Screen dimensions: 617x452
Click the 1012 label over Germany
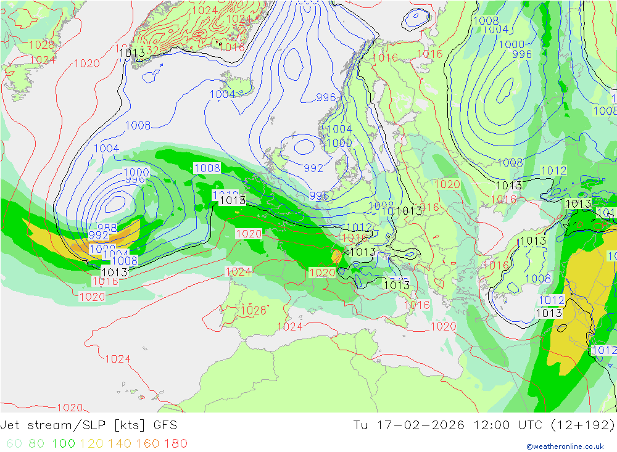click(359, 228)
